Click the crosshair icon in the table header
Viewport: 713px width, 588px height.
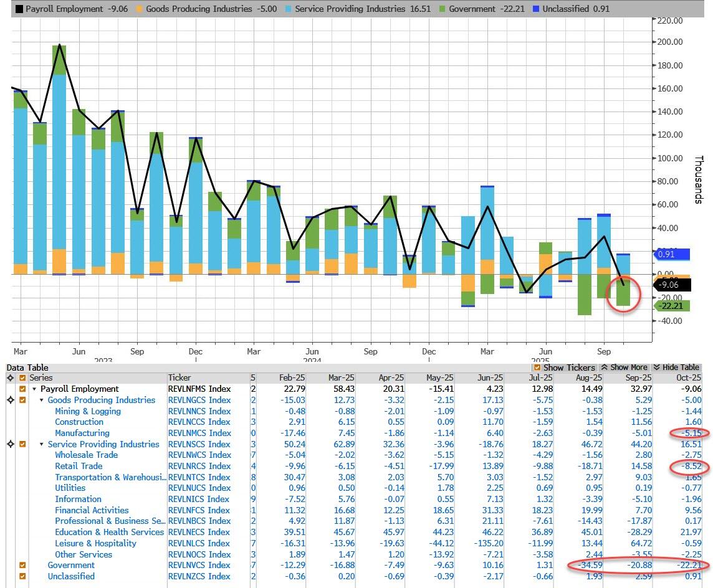point(11,378)
